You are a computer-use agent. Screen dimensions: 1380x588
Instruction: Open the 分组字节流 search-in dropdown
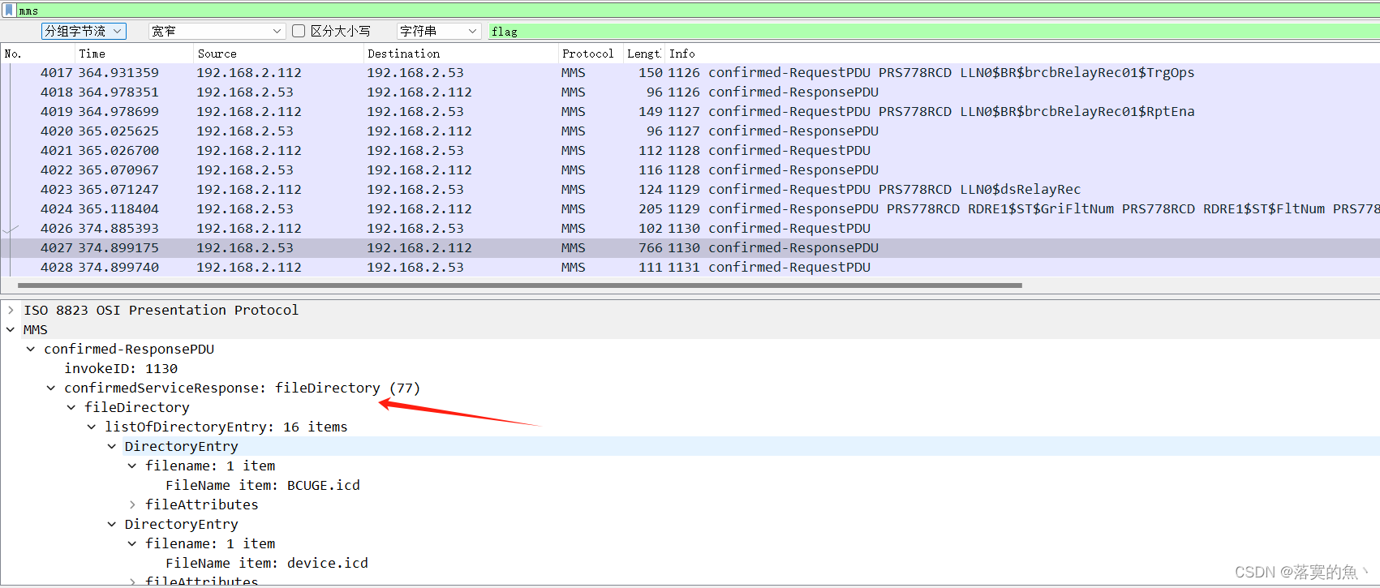(84, 31)
